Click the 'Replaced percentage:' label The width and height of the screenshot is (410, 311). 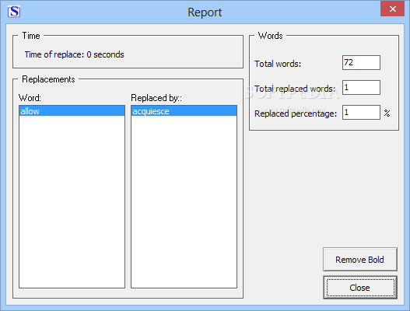point(296,114)
